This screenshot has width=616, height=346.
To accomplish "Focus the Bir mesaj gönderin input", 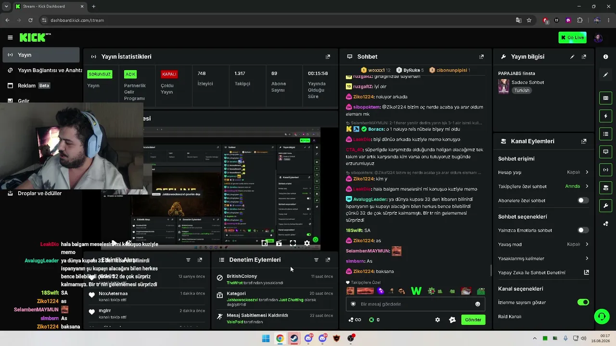I will point(415,304).
